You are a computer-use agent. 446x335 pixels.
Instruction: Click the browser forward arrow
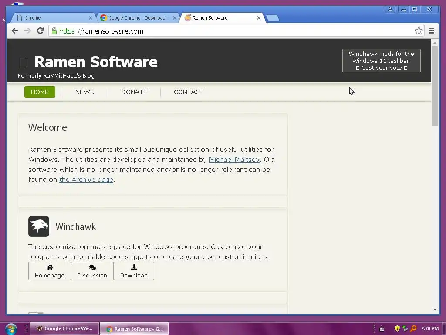[x=27, y=31]
